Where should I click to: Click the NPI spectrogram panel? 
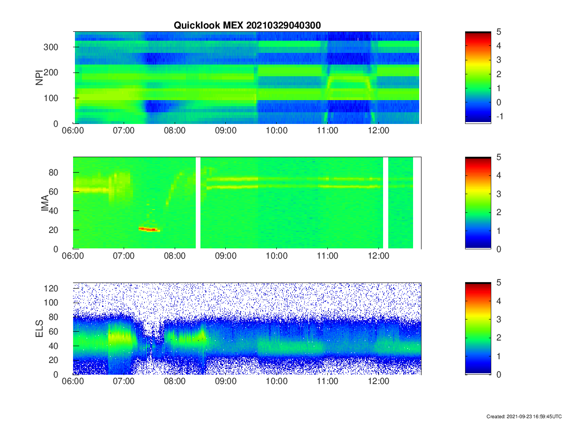point(247,78)
